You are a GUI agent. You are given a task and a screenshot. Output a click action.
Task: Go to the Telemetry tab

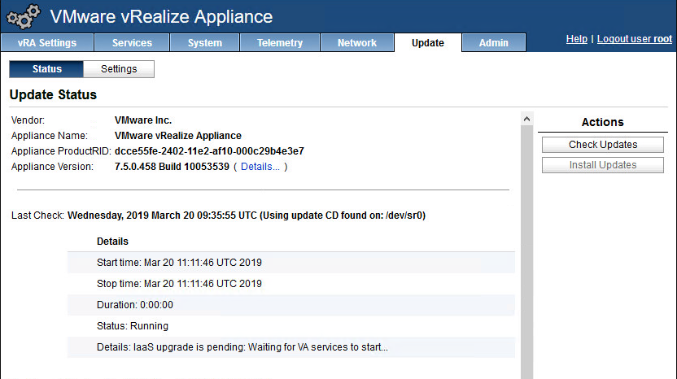tap(280, 43)
